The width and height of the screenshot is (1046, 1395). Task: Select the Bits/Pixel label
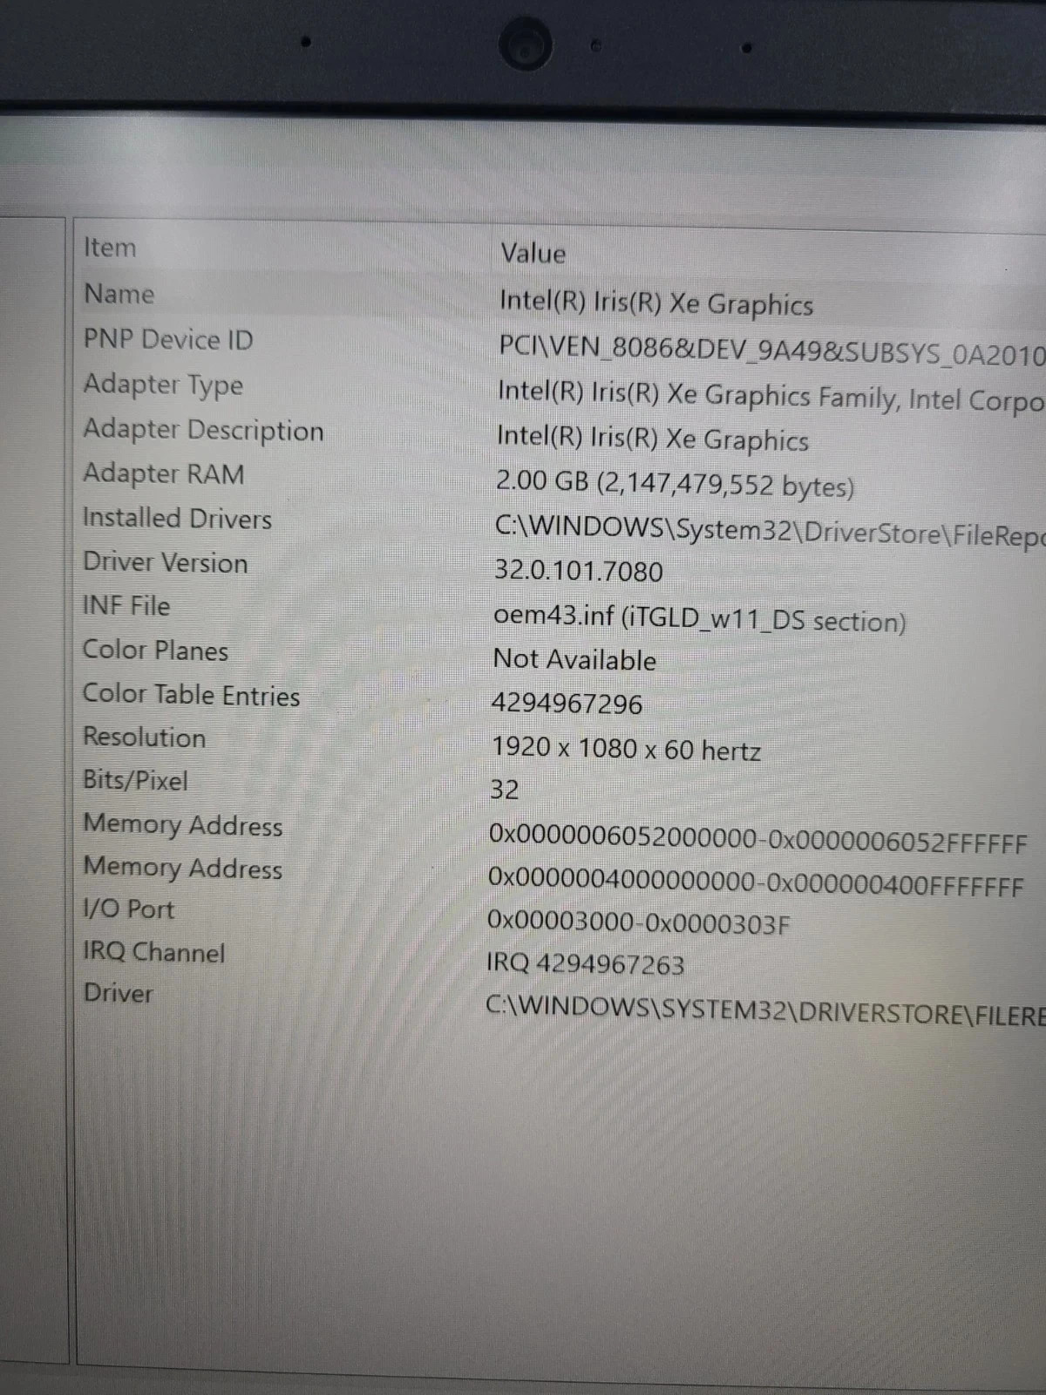135,780
